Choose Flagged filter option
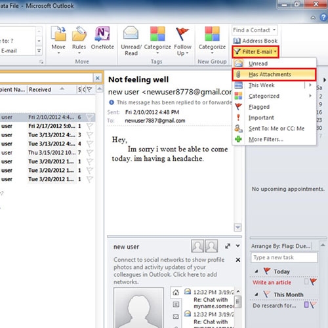 [274, 107]
